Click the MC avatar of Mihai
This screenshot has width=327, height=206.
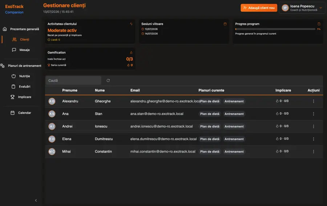tap(52, 151)
